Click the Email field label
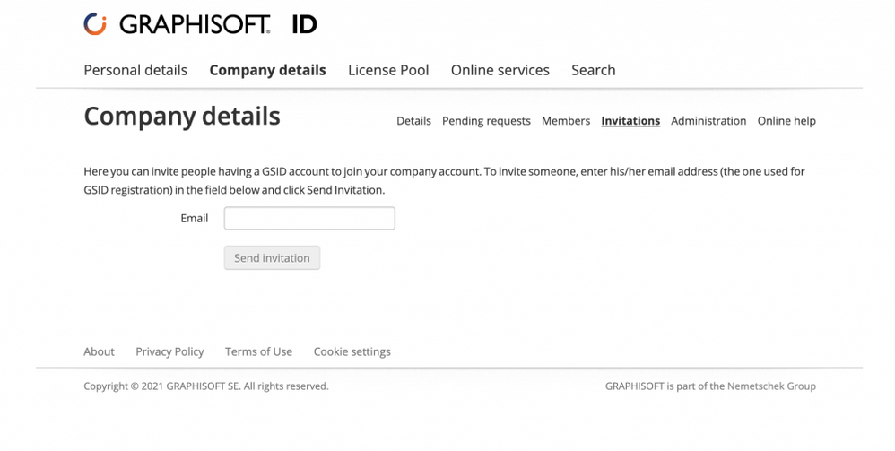Screen dimensions: 895x451 pos(195,218)
